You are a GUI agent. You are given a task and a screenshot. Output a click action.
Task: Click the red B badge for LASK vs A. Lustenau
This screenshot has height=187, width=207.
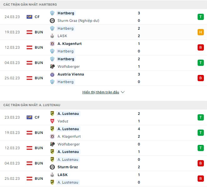(x=200, y=179)
